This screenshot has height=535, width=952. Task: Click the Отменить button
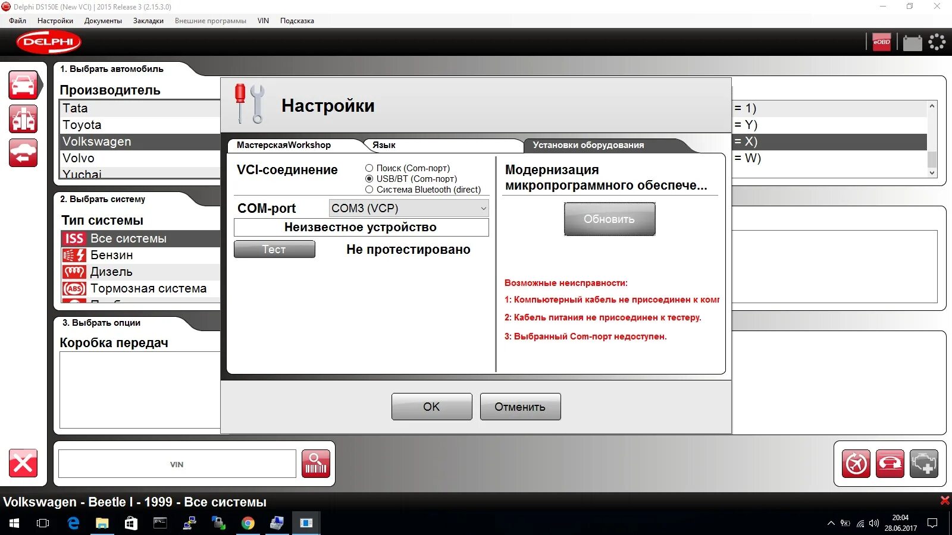[x=520, y=407]
